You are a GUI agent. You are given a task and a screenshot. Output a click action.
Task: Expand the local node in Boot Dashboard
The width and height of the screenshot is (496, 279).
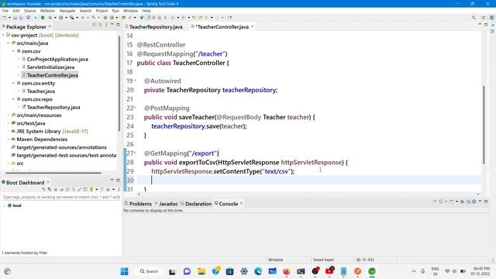pyautogui.click(x=5, y=205)
